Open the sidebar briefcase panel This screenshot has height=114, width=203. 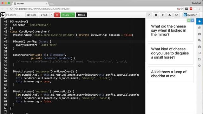click(200, 34)
